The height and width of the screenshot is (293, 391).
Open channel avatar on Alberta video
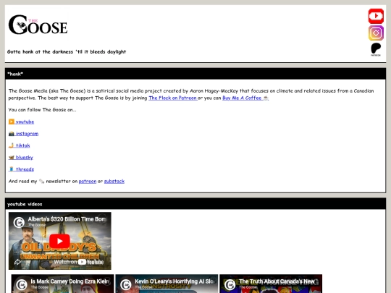point(19,222)
